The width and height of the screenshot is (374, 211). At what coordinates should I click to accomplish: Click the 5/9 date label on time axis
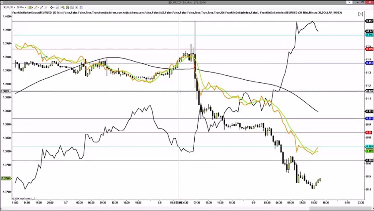point(254,203)
